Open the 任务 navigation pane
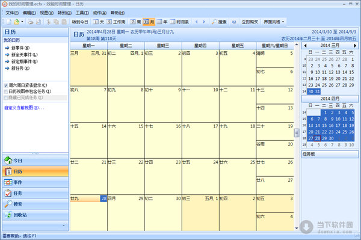Viewport: 361px width, 240px height. coord(35,193)
